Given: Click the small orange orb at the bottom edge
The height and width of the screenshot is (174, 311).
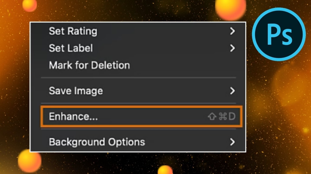Looking at the screenshot, I should coord(165,170).
